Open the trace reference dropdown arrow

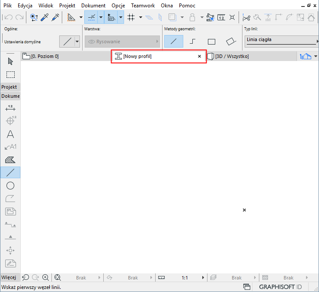(182, 17)
